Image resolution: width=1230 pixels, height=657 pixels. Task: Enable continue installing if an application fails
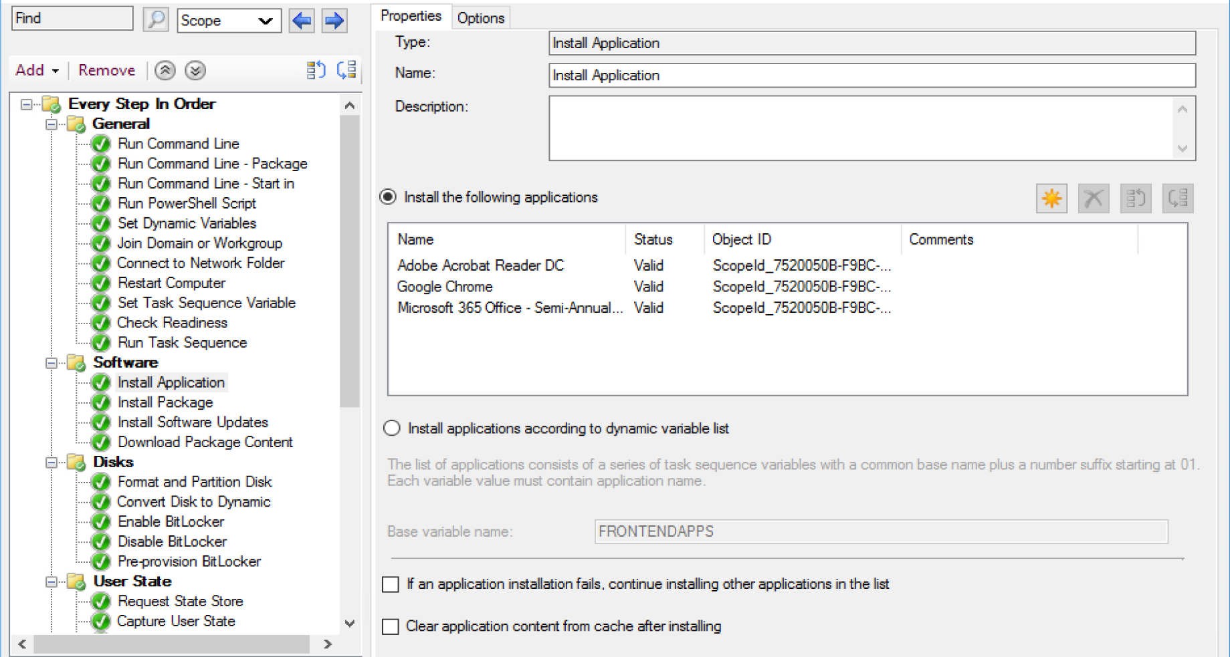click(391, 584)
